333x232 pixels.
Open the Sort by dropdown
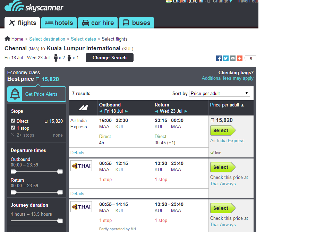pos(219,93)
